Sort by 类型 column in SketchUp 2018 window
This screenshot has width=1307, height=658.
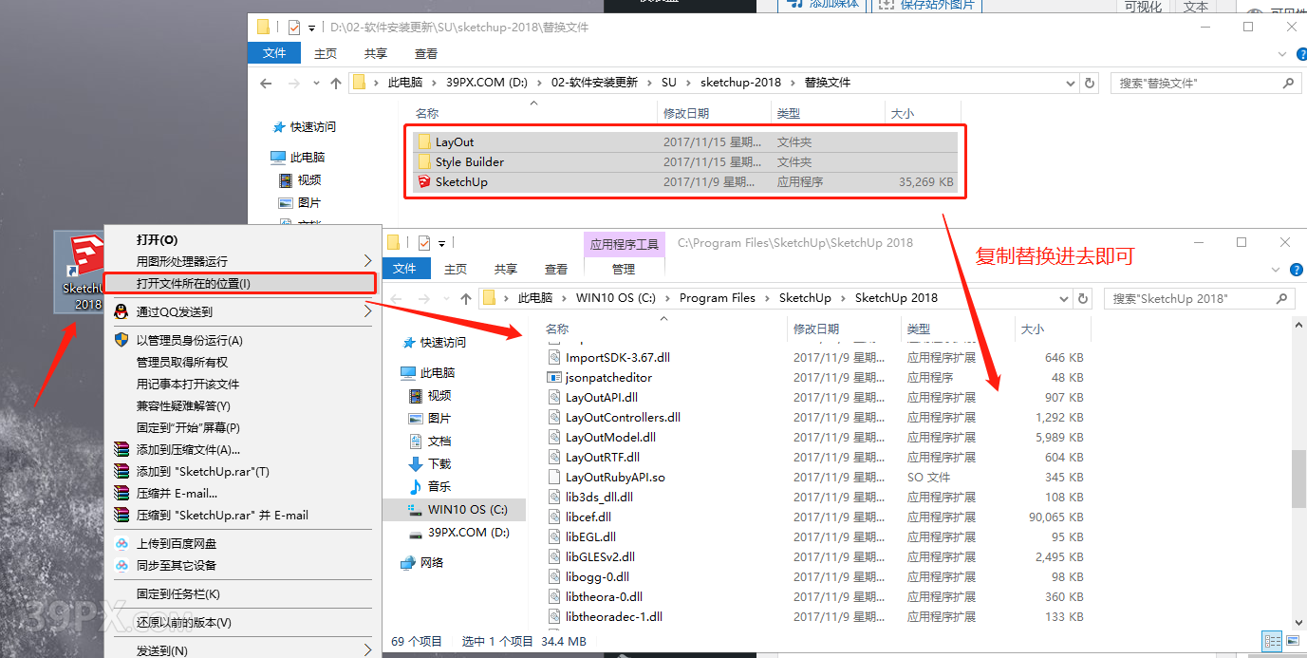point(919,329)
